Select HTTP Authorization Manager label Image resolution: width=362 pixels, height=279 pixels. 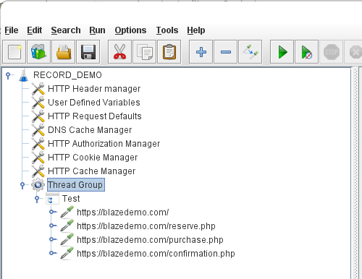click(x=104, y=144)
